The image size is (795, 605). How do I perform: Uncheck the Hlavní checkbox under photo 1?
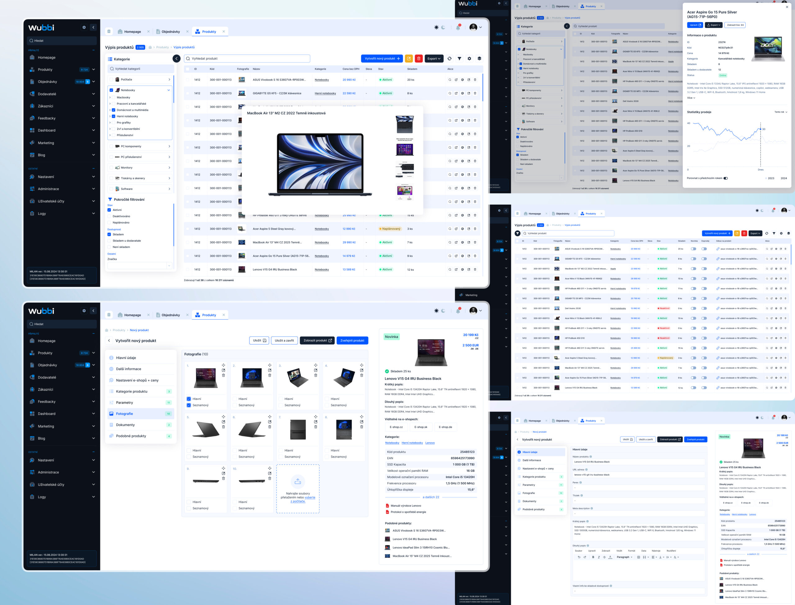pyautogui.click(x=189, y=399)
